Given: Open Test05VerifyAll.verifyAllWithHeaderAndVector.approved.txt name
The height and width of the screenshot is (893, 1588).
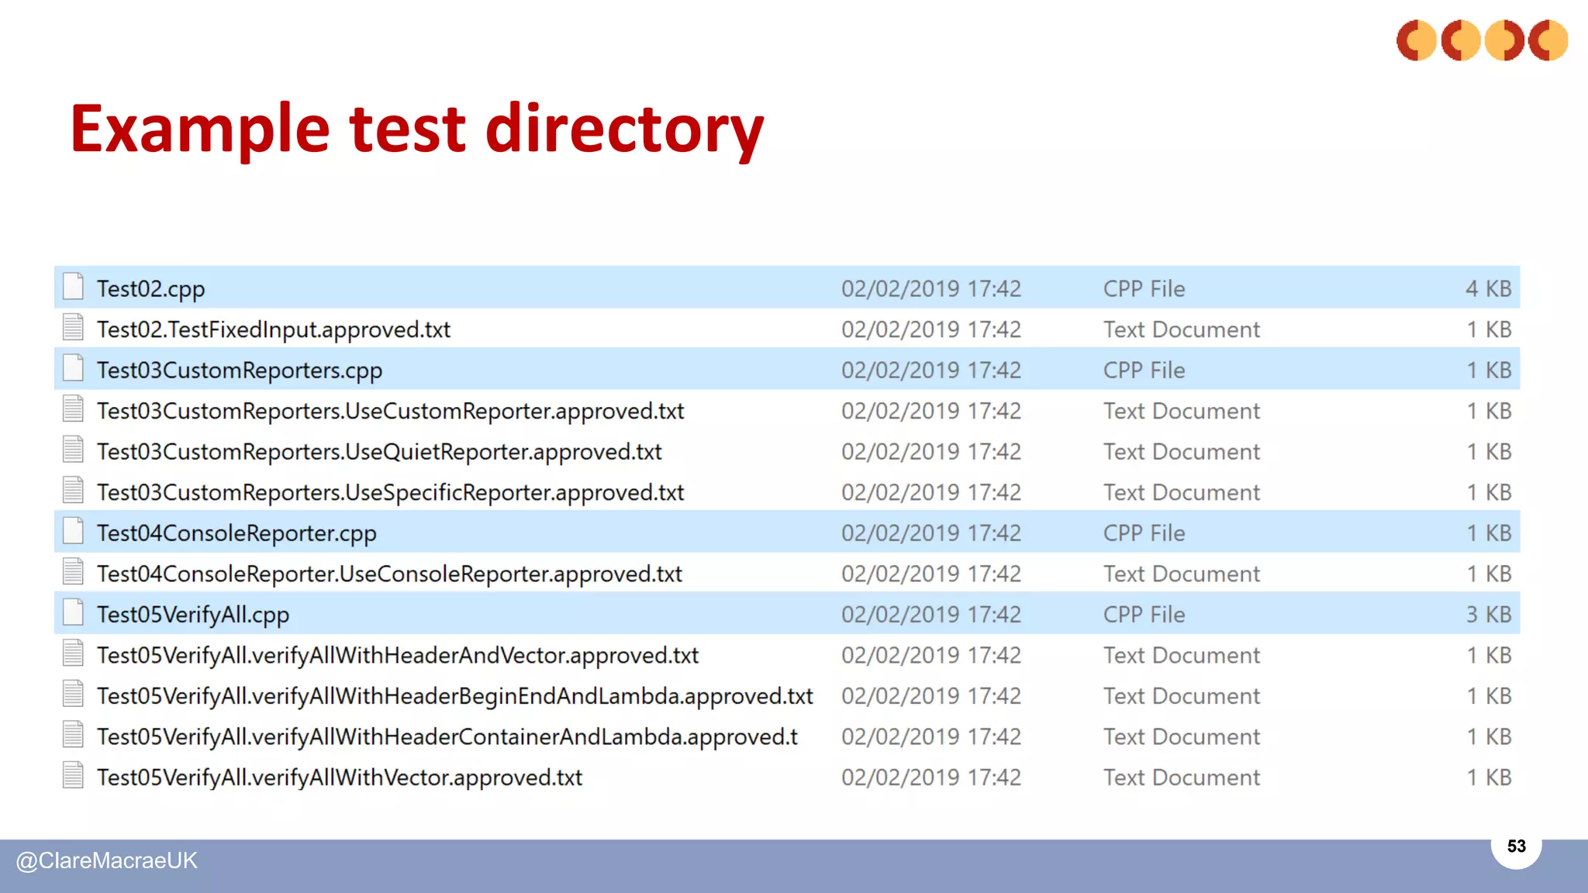Looking at the screenshot, I should (398, 656).
